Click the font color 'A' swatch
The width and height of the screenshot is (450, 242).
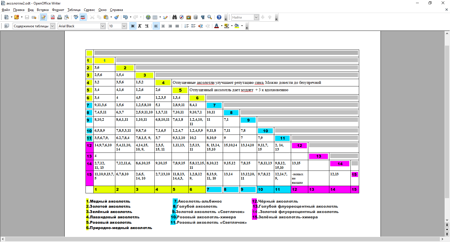[216, 26]
